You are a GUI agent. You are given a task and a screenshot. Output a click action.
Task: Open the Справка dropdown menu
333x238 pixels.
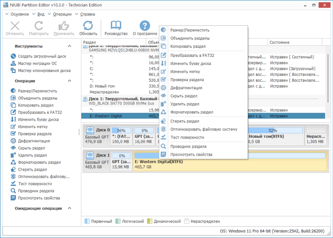85,14
